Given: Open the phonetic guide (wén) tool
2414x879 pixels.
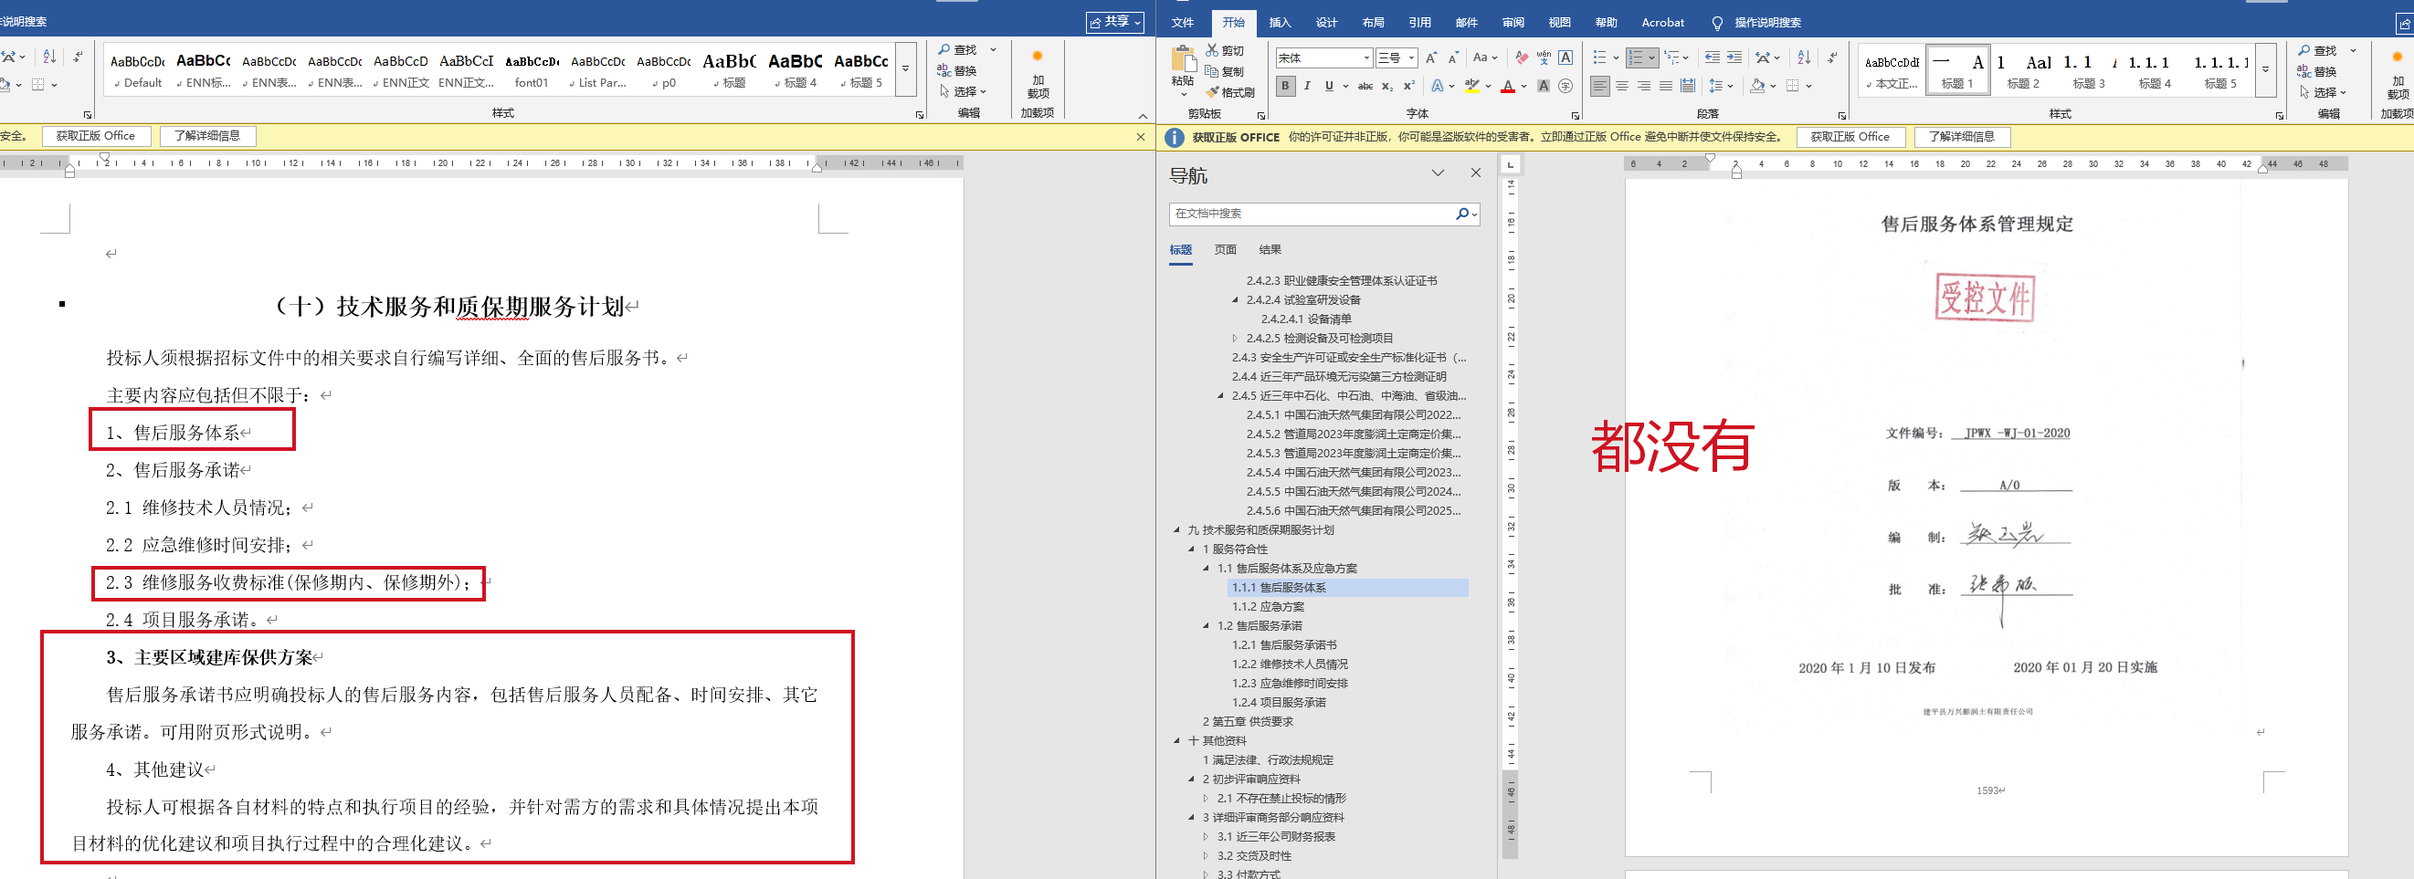Looking at the screenshot, I should tap(1544, 58).
